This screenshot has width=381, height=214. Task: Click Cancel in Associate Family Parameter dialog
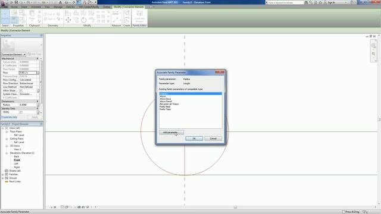coord(213,139)
